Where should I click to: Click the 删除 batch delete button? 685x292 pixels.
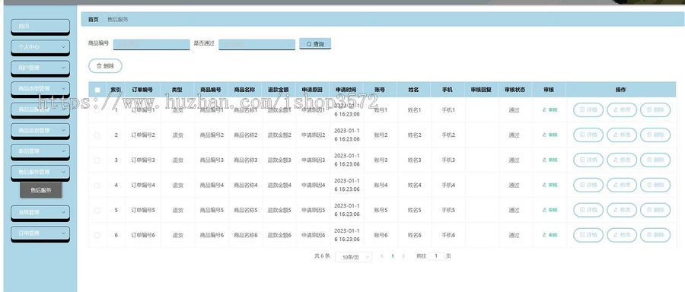[105, 66]
